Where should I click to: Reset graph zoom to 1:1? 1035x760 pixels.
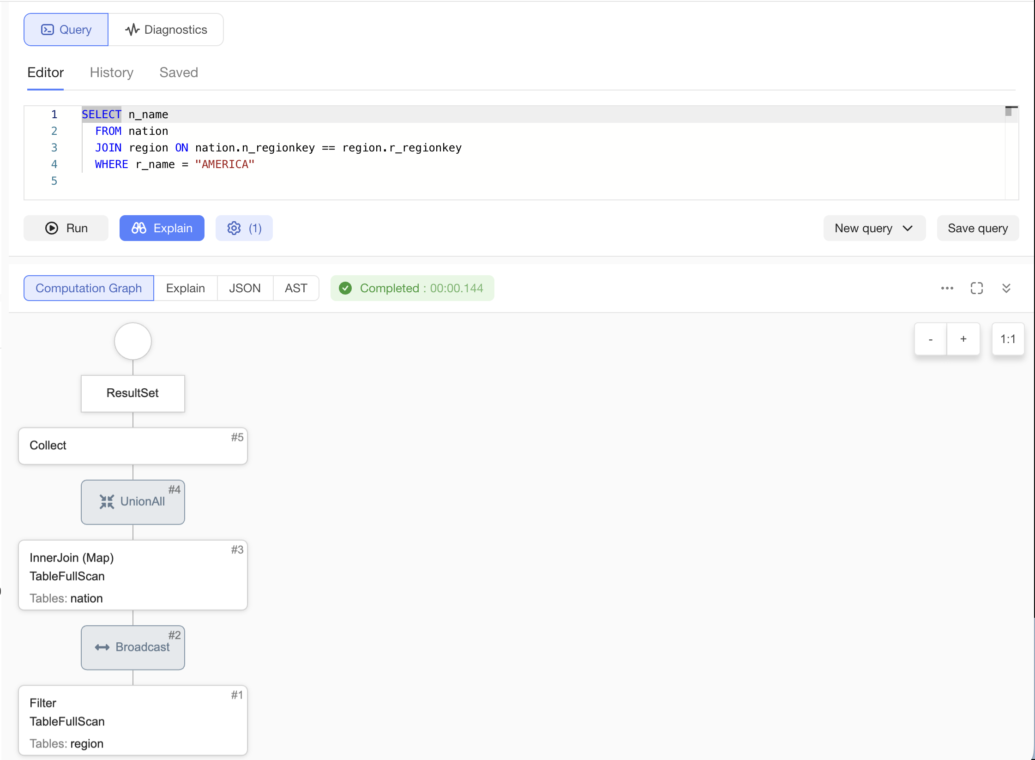(1008, 339)
